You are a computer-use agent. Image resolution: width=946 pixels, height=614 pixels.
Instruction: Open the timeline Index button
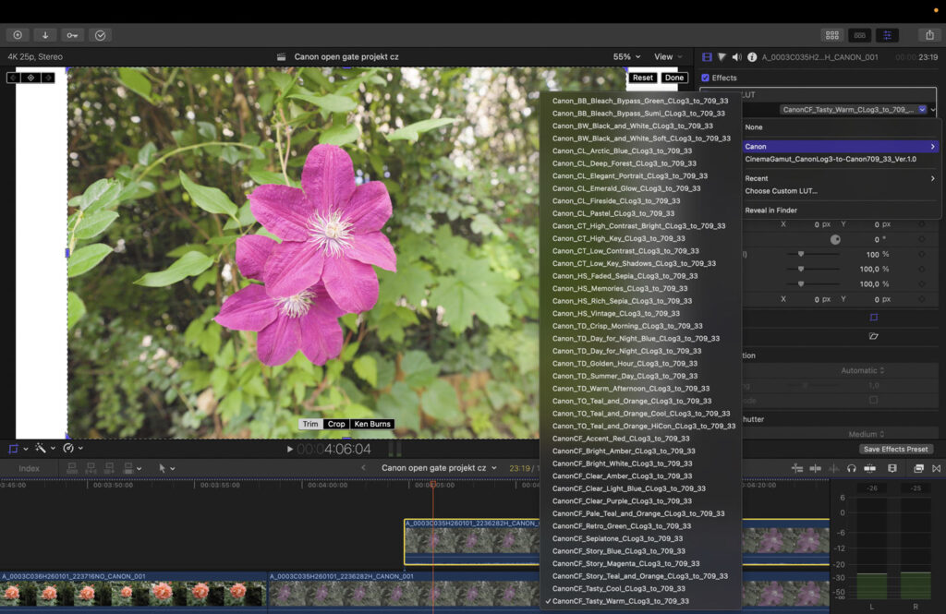[29, 469]
